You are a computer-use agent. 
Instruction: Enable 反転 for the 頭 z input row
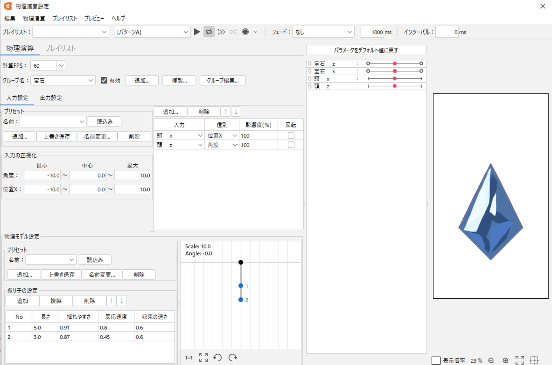291,145
